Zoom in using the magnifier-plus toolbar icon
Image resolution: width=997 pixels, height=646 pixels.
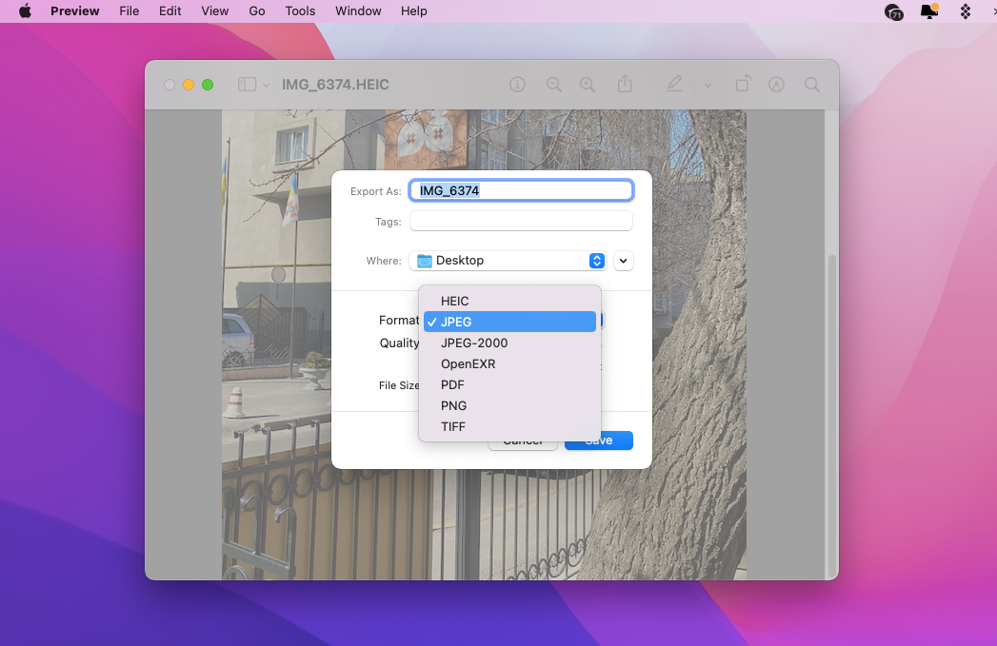click(588, 84)
